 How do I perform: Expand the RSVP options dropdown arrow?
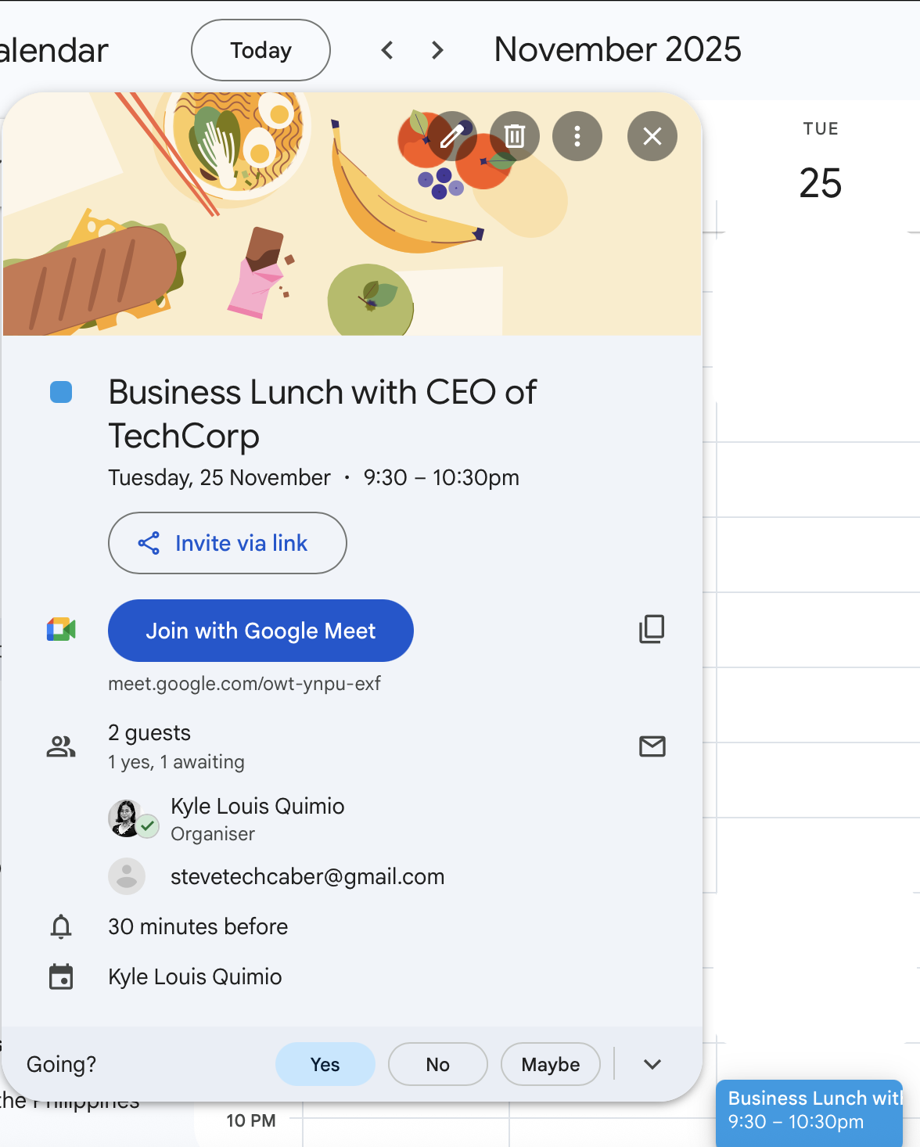652,1064
